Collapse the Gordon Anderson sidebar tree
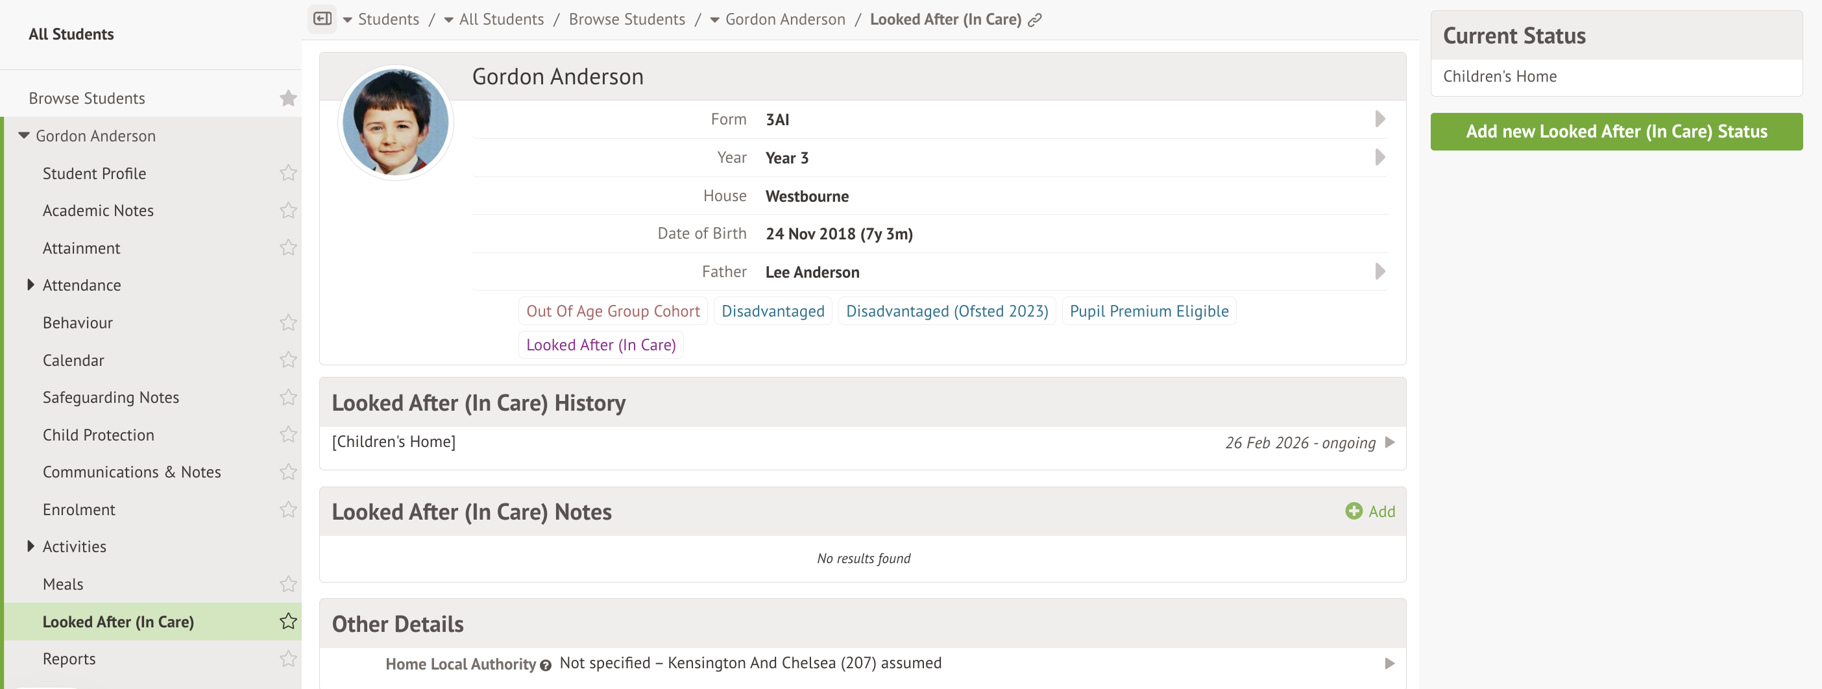This screenshot has height=689, width=1822. (x=24, y=135)
